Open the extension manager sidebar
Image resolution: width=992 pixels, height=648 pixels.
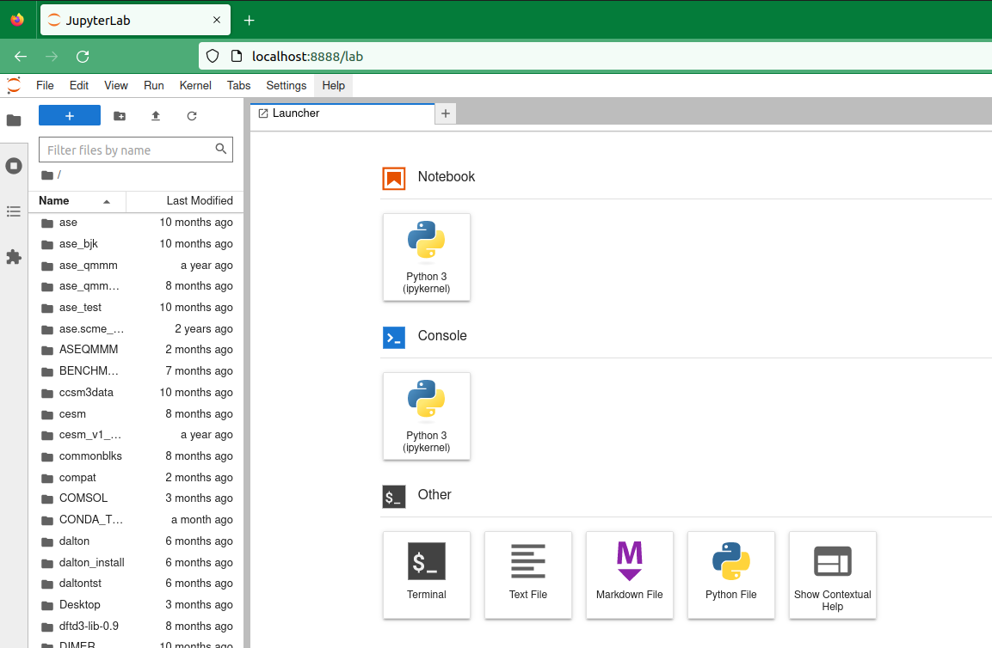14,257
